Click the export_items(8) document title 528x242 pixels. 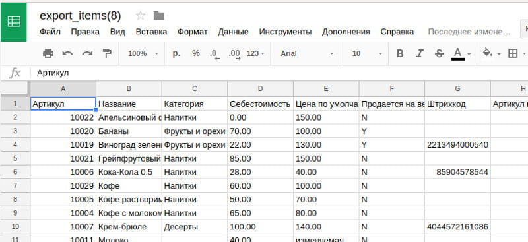click(x=80, y=15)
